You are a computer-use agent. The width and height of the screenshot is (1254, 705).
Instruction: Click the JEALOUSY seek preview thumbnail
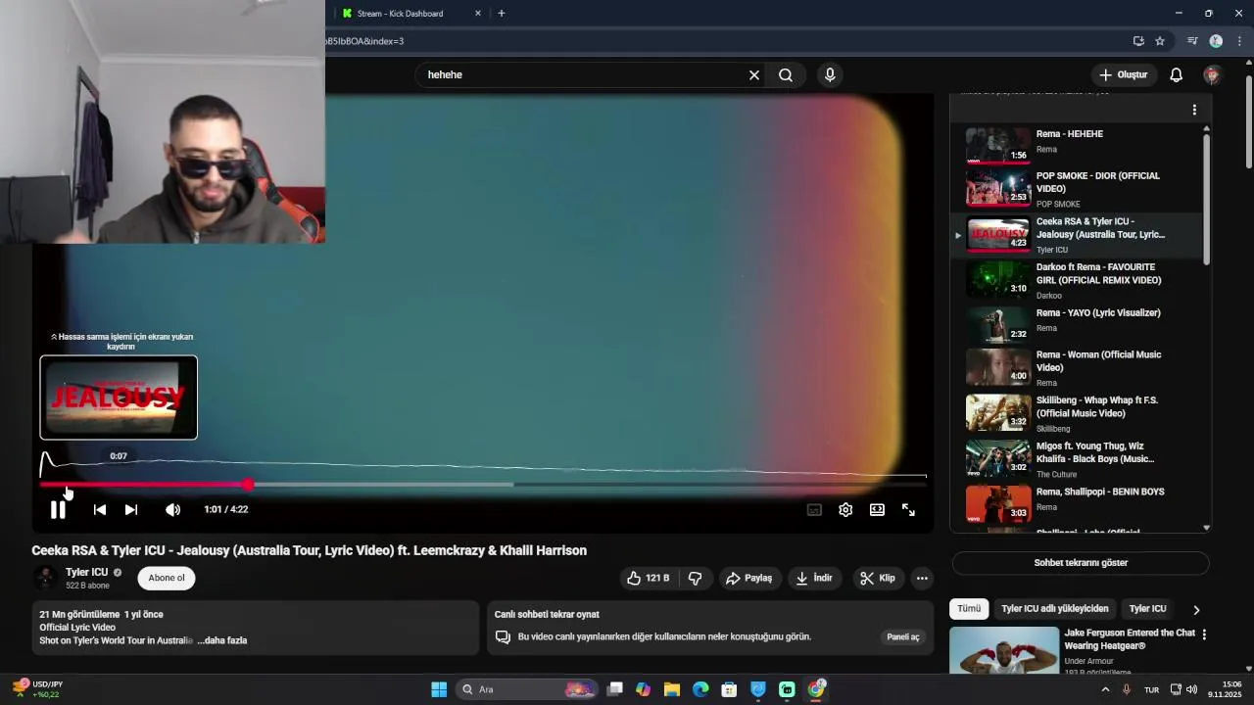[x=119, y=398]
